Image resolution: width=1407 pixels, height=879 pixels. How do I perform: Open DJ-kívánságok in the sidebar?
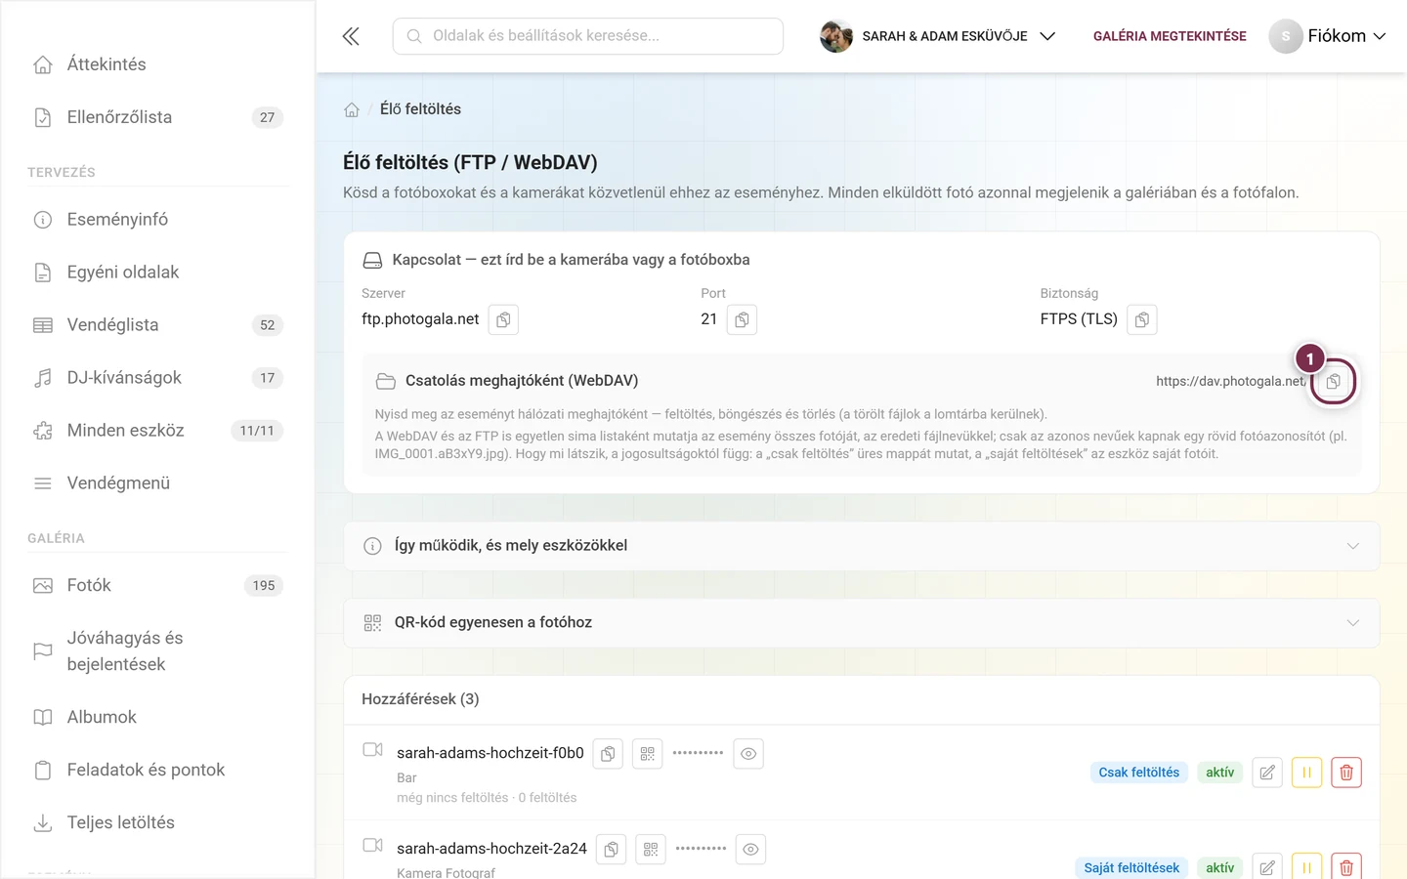click(157, 378)
